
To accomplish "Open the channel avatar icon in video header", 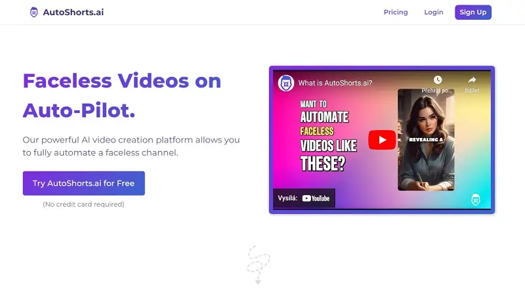I will tap(286, 83).
